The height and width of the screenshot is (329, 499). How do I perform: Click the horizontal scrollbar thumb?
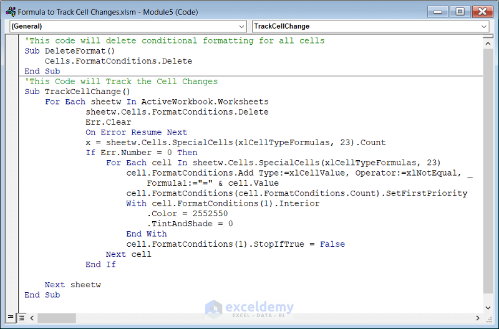(57, 318)
